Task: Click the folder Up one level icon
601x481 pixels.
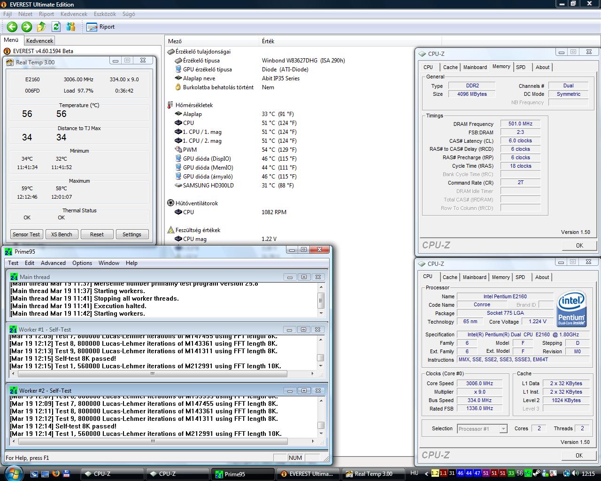Action: pos(41,27)
